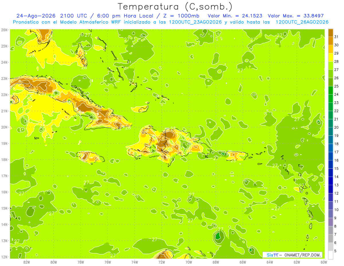344x266 pixels.
Task: Click the number 29 on the legend
Action: (x=337, y=53)
